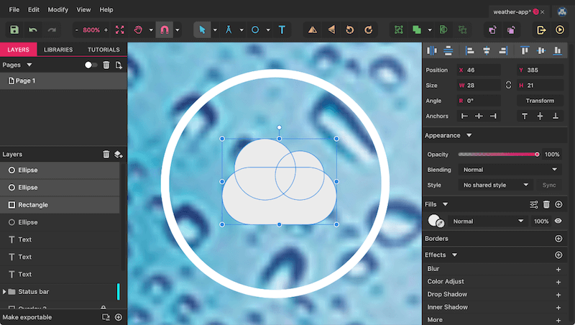Click the fill color swatch
The width and height of the screenshot is (575, 325).
coord(435,221)
